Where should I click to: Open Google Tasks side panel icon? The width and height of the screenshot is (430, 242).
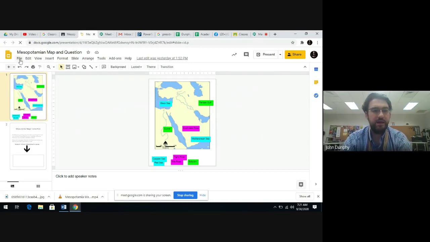[316, 95]
